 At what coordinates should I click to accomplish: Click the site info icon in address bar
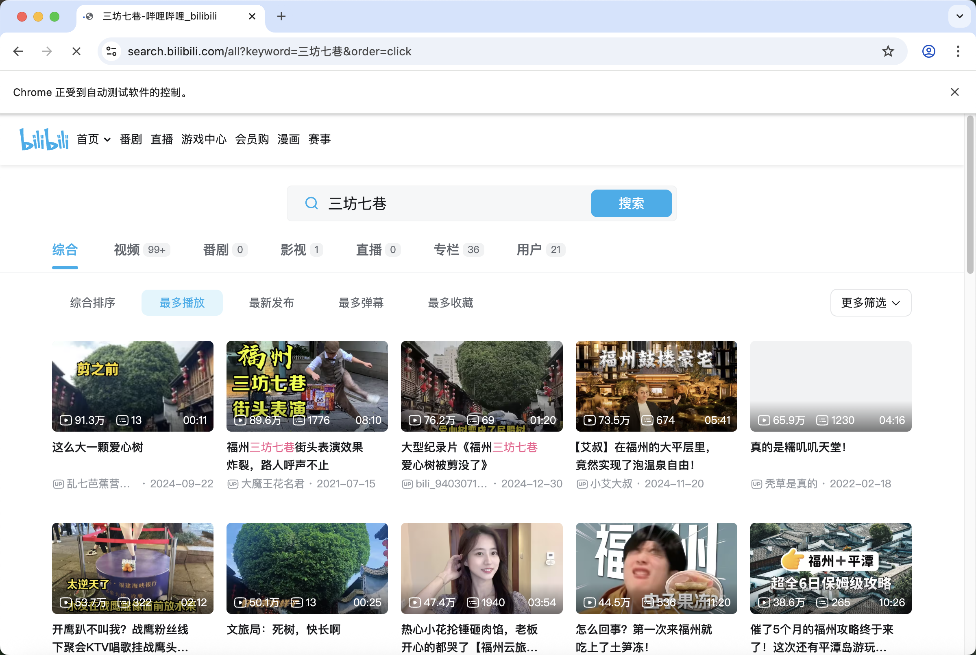[111, 51]
